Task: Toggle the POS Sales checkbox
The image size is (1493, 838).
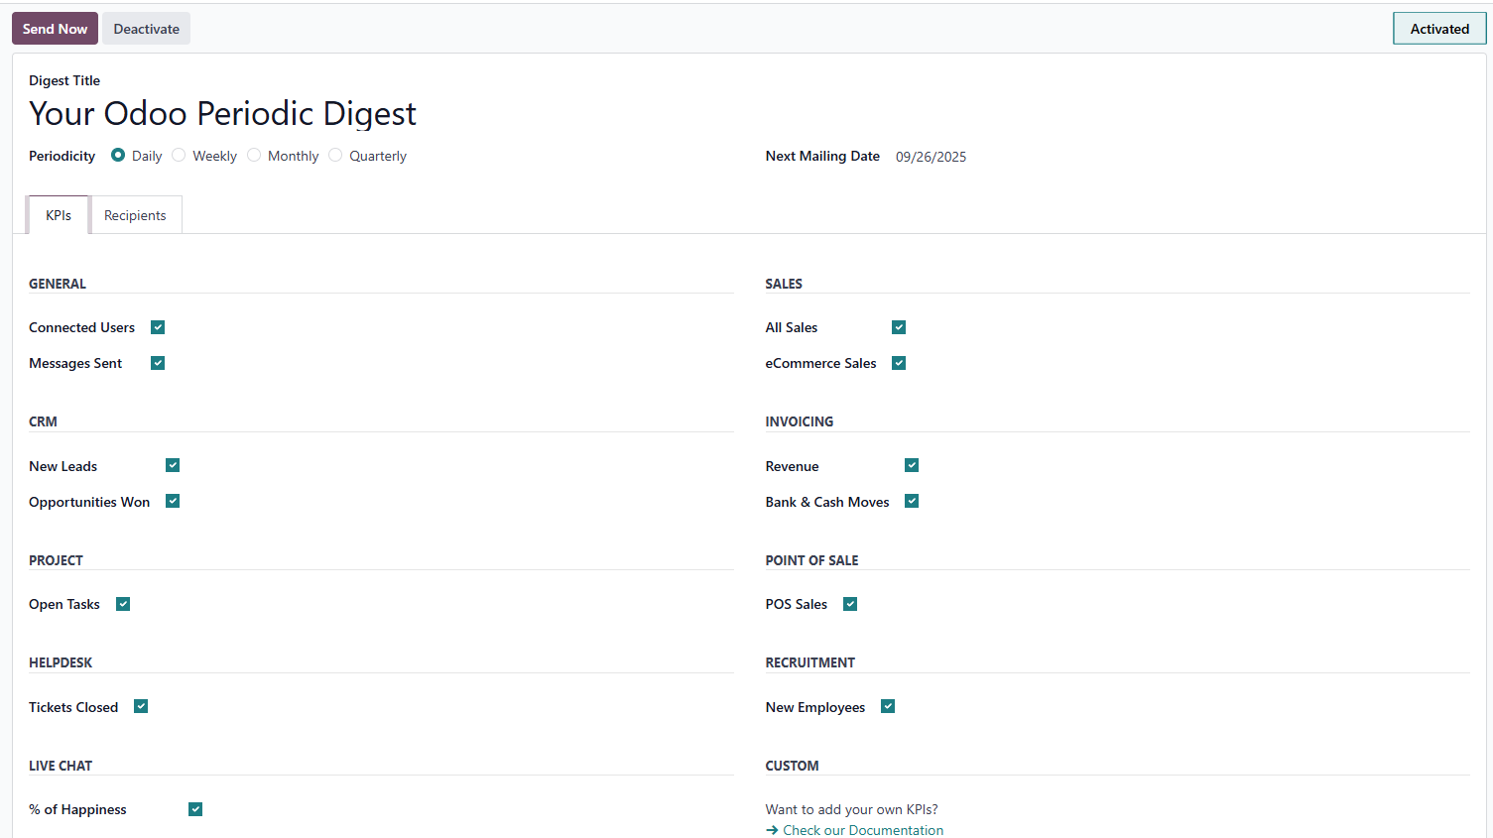Action: click(x=850, y=604)
